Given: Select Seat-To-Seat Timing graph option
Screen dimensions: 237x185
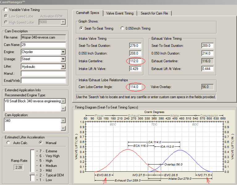Looking at the screenshot, I should tap(82, 28).
